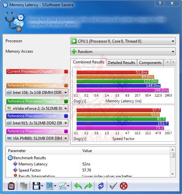
Task: Click the bar chart report icon
Action: (x=49, y=186)
